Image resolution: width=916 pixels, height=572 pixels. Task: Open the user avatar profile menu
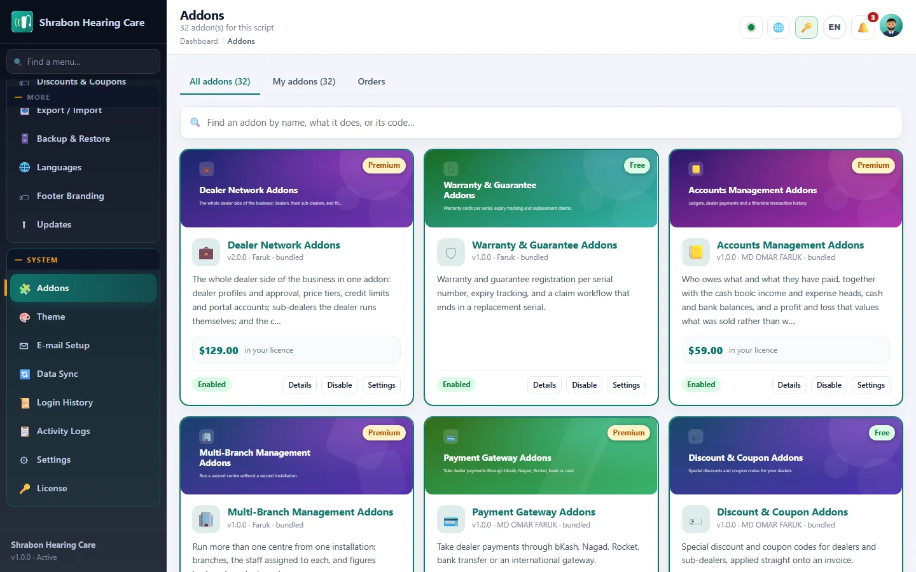coord(891,26)
